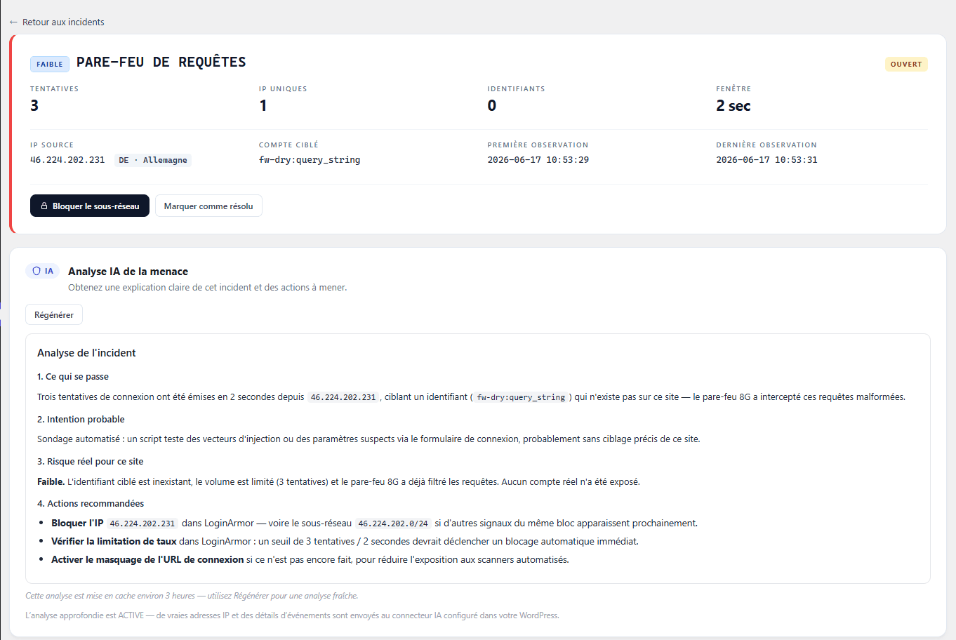Click heading 3. Risque réel pour ce site
The width and height of the screenshot is (956, 640).
click(x=91, y=461)
